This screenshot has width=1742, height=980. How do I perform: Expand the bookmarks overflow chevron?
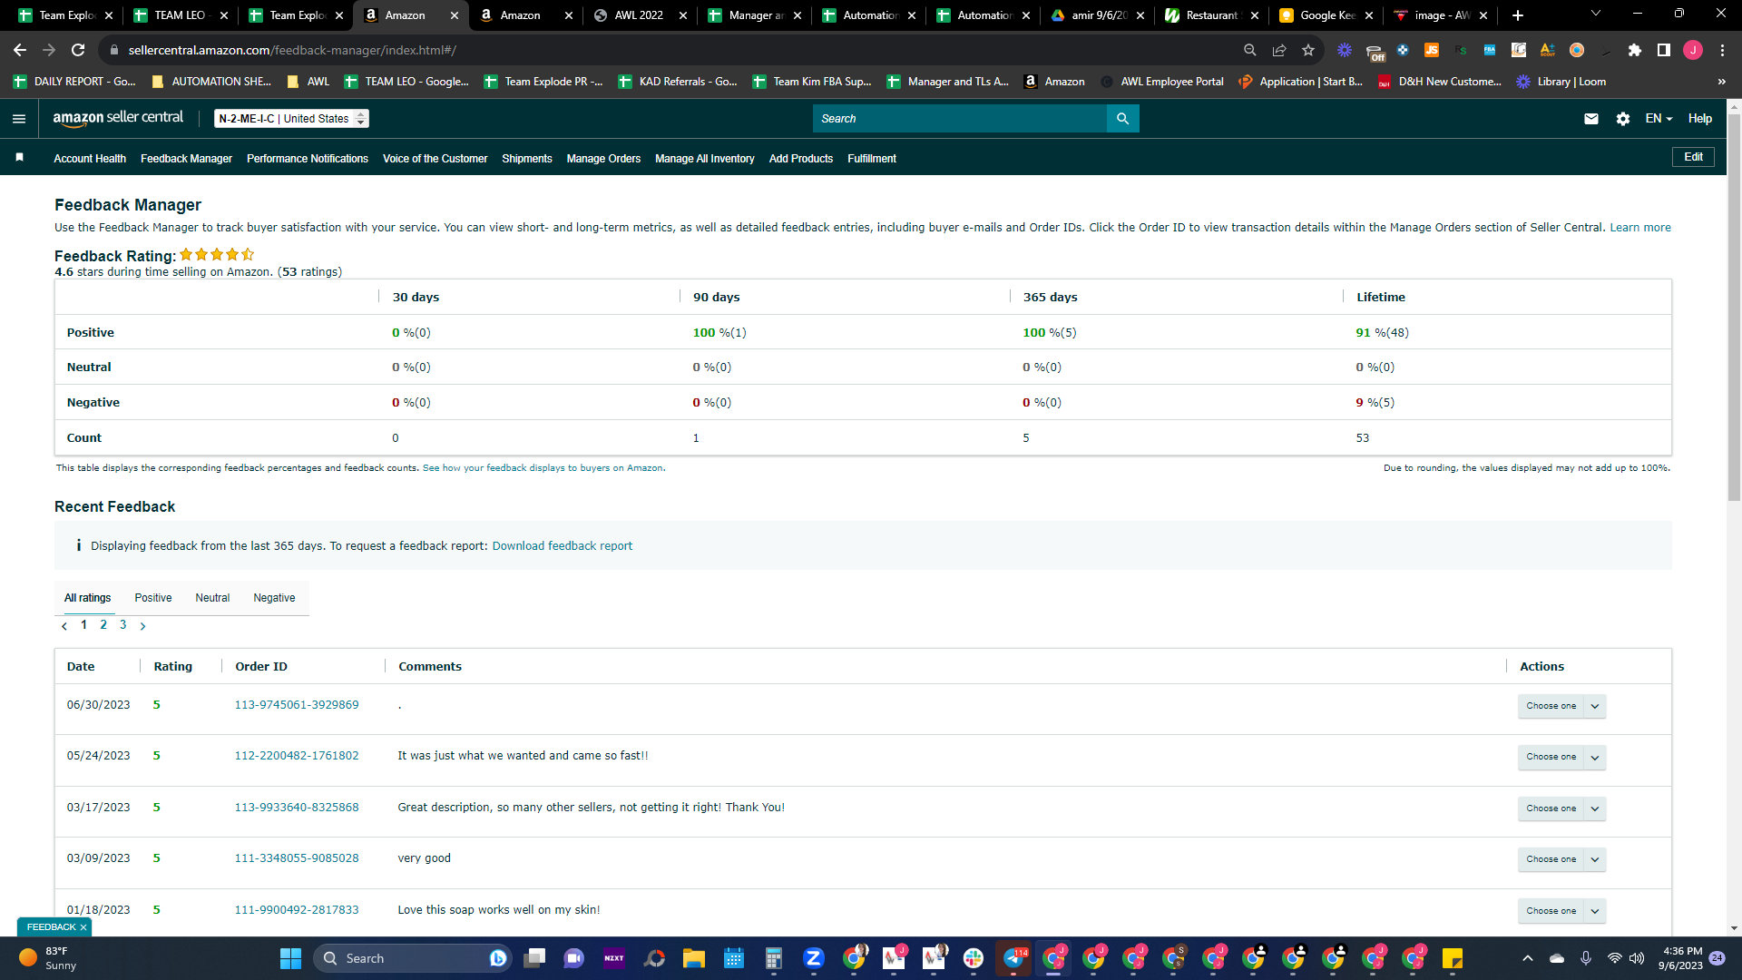[x=1721, y=82]
